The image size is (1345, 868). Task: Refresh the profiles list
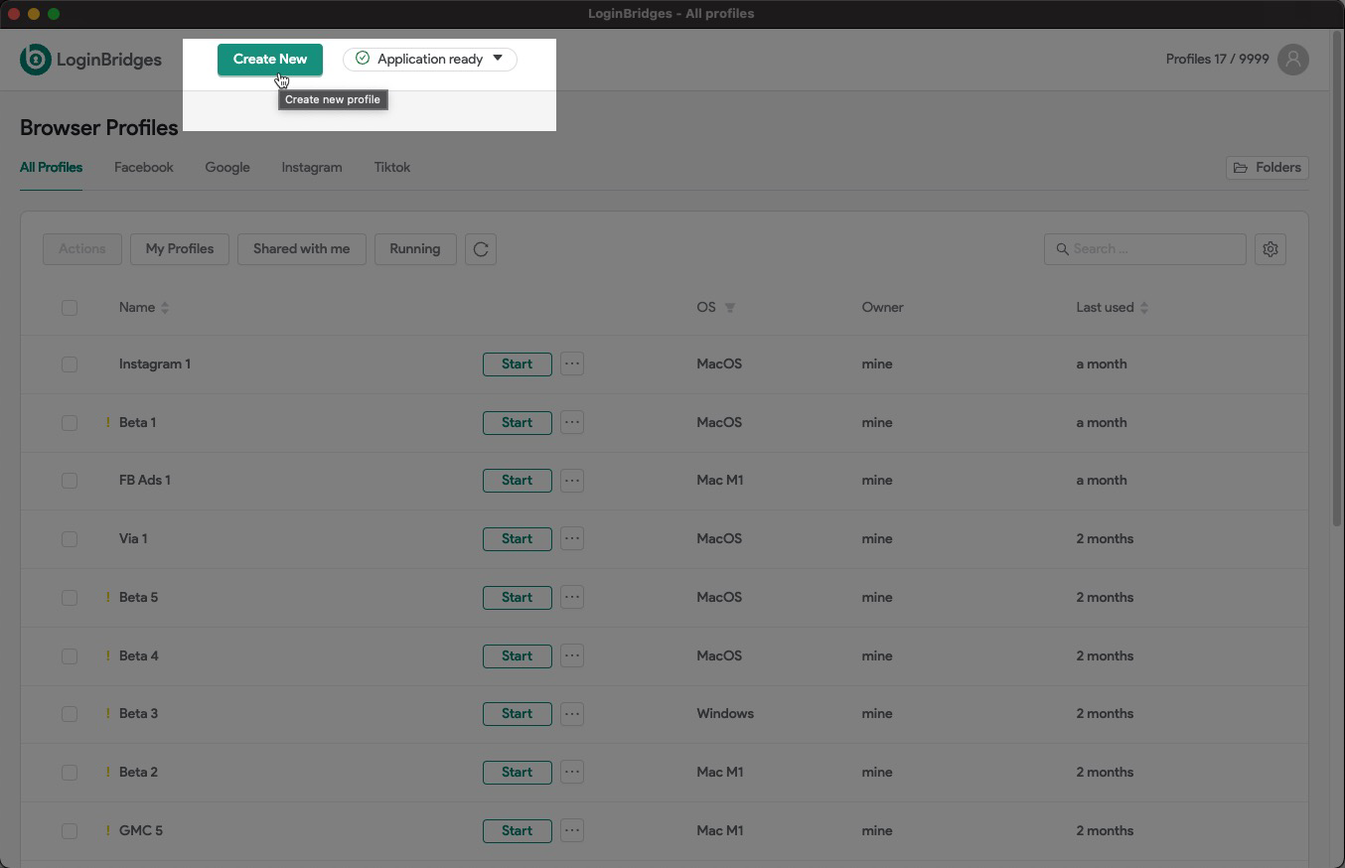(x=481, y=249)
